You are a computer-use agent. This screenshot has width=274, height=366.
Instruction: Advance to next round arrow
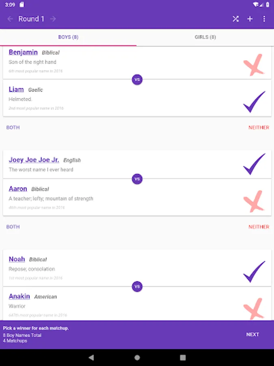(x=53, y=19)
